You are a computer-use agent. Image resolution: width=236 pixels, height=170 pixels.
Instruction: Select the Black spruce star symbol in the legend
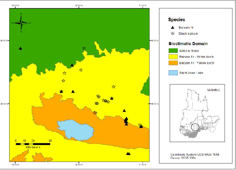173,33
